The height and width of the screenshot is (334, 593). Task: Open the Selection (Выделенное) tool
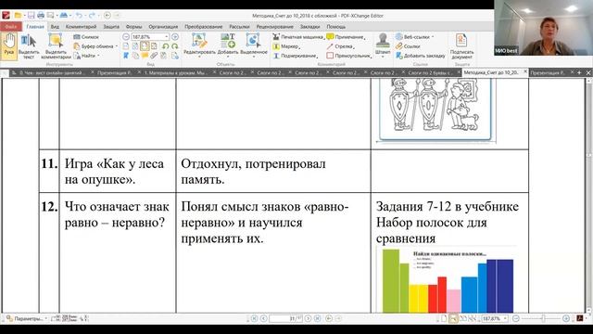[253, 45]
